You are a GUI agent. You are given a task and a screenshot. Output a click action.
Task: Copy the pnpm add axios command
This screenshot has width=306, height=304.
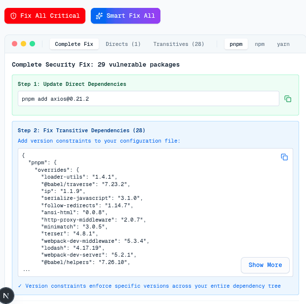tap(288, 99)
